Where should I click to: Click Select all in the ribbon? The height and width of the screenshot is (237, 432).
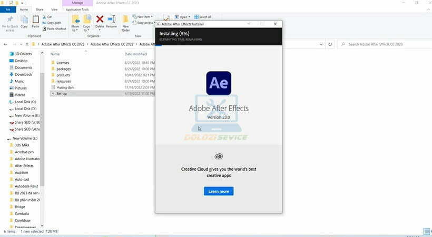(203, 17)
